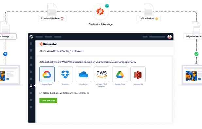Select Amazon Web Services tile
202x129 pixels.
click(x=102, y=74)
